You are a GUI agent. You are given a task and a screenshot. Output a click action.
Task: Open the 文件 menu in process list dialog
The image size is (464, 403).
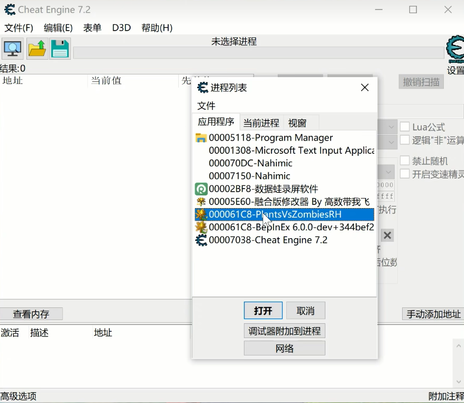pos(206,106)
